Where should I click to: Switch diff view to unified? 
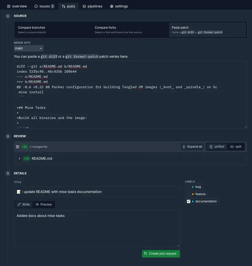pos(217,146)
